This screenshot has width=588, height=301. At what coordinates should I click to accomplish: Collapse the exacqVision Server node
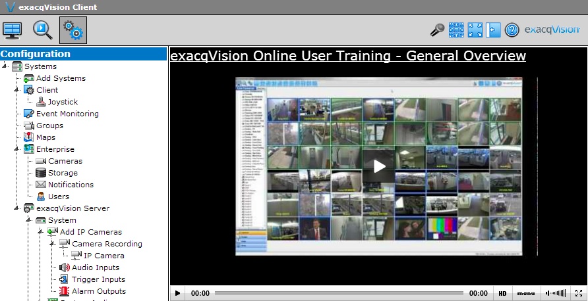click(17, 208)
